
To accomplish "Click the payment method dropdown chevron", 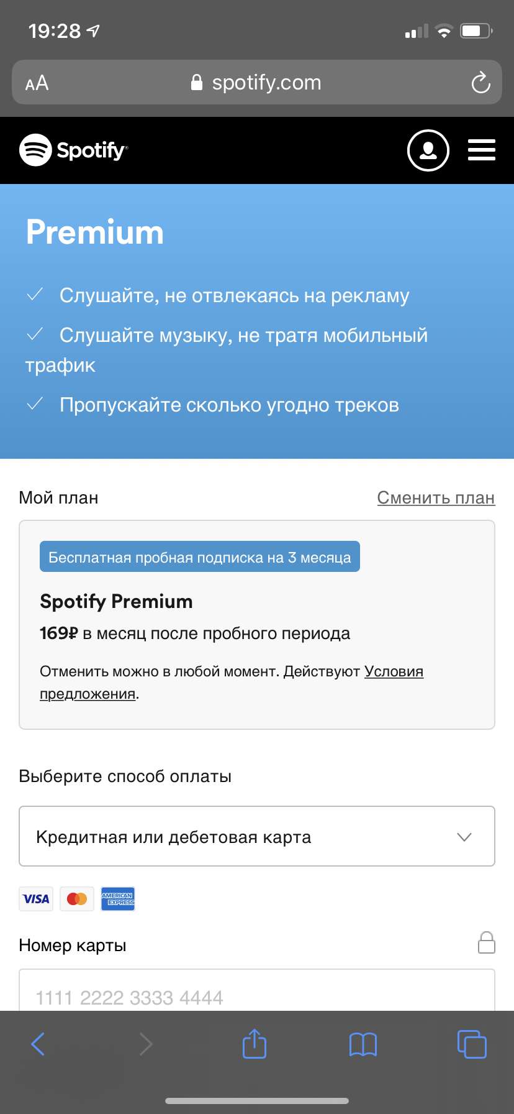I will point(464,837).
